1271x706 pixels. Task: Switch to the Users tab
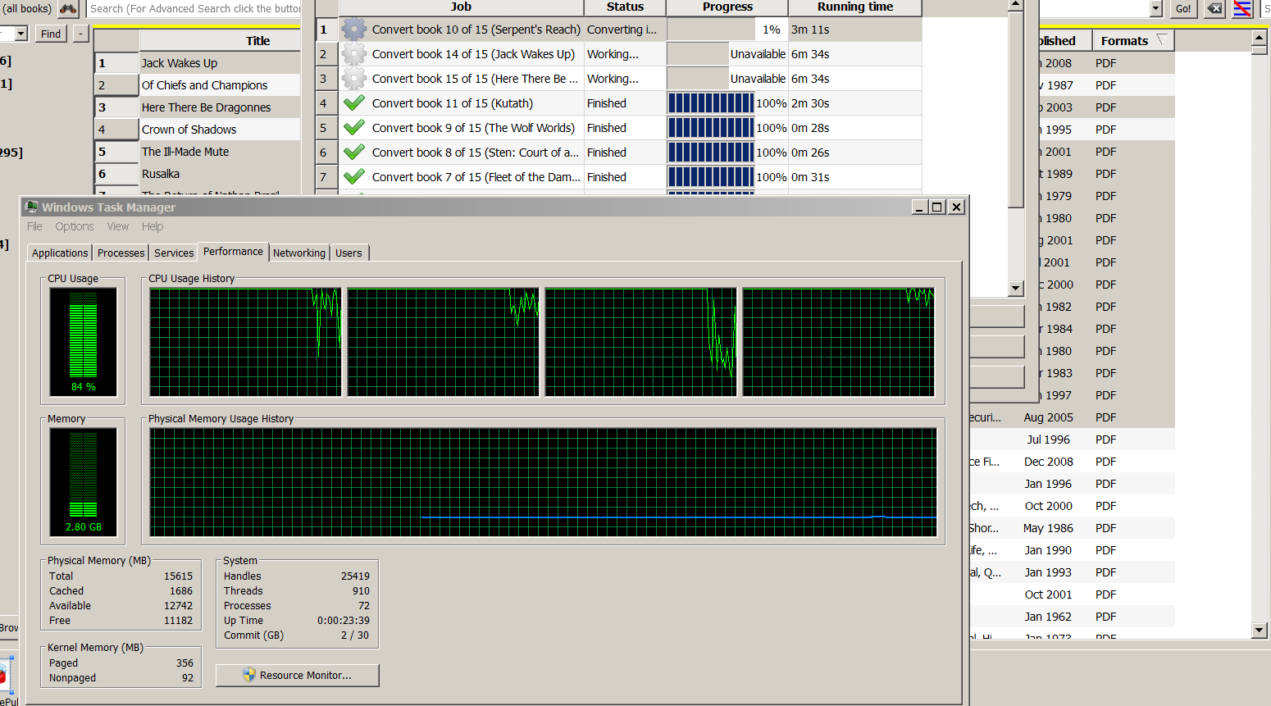pyautogui.click(x=348, y=253)
